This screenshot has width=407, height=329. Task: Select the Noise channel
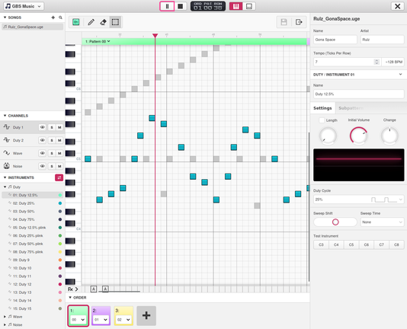[x=18, y=166]
